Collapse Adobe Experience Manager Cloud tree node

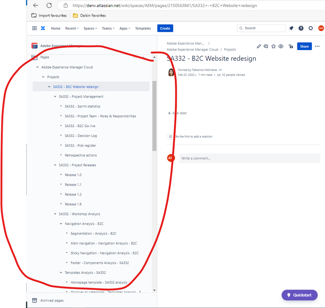point(37,67)
